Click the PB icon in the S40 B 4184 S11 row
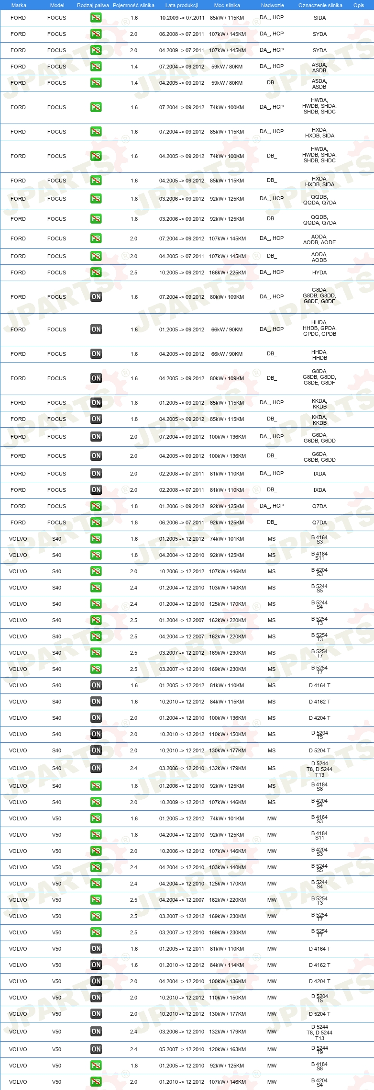This screenshot has width=374, height=1090. (96, 555)
